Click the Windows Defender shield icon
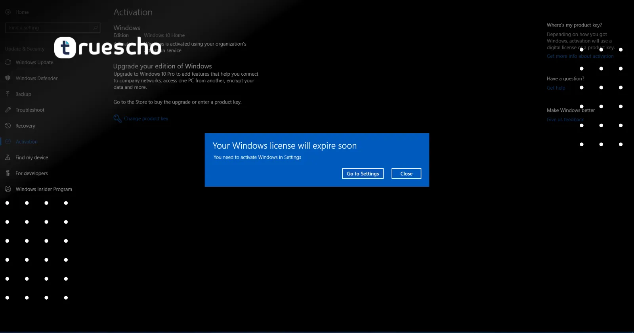Viewport: 634px width, 333px height. [8, 78]
